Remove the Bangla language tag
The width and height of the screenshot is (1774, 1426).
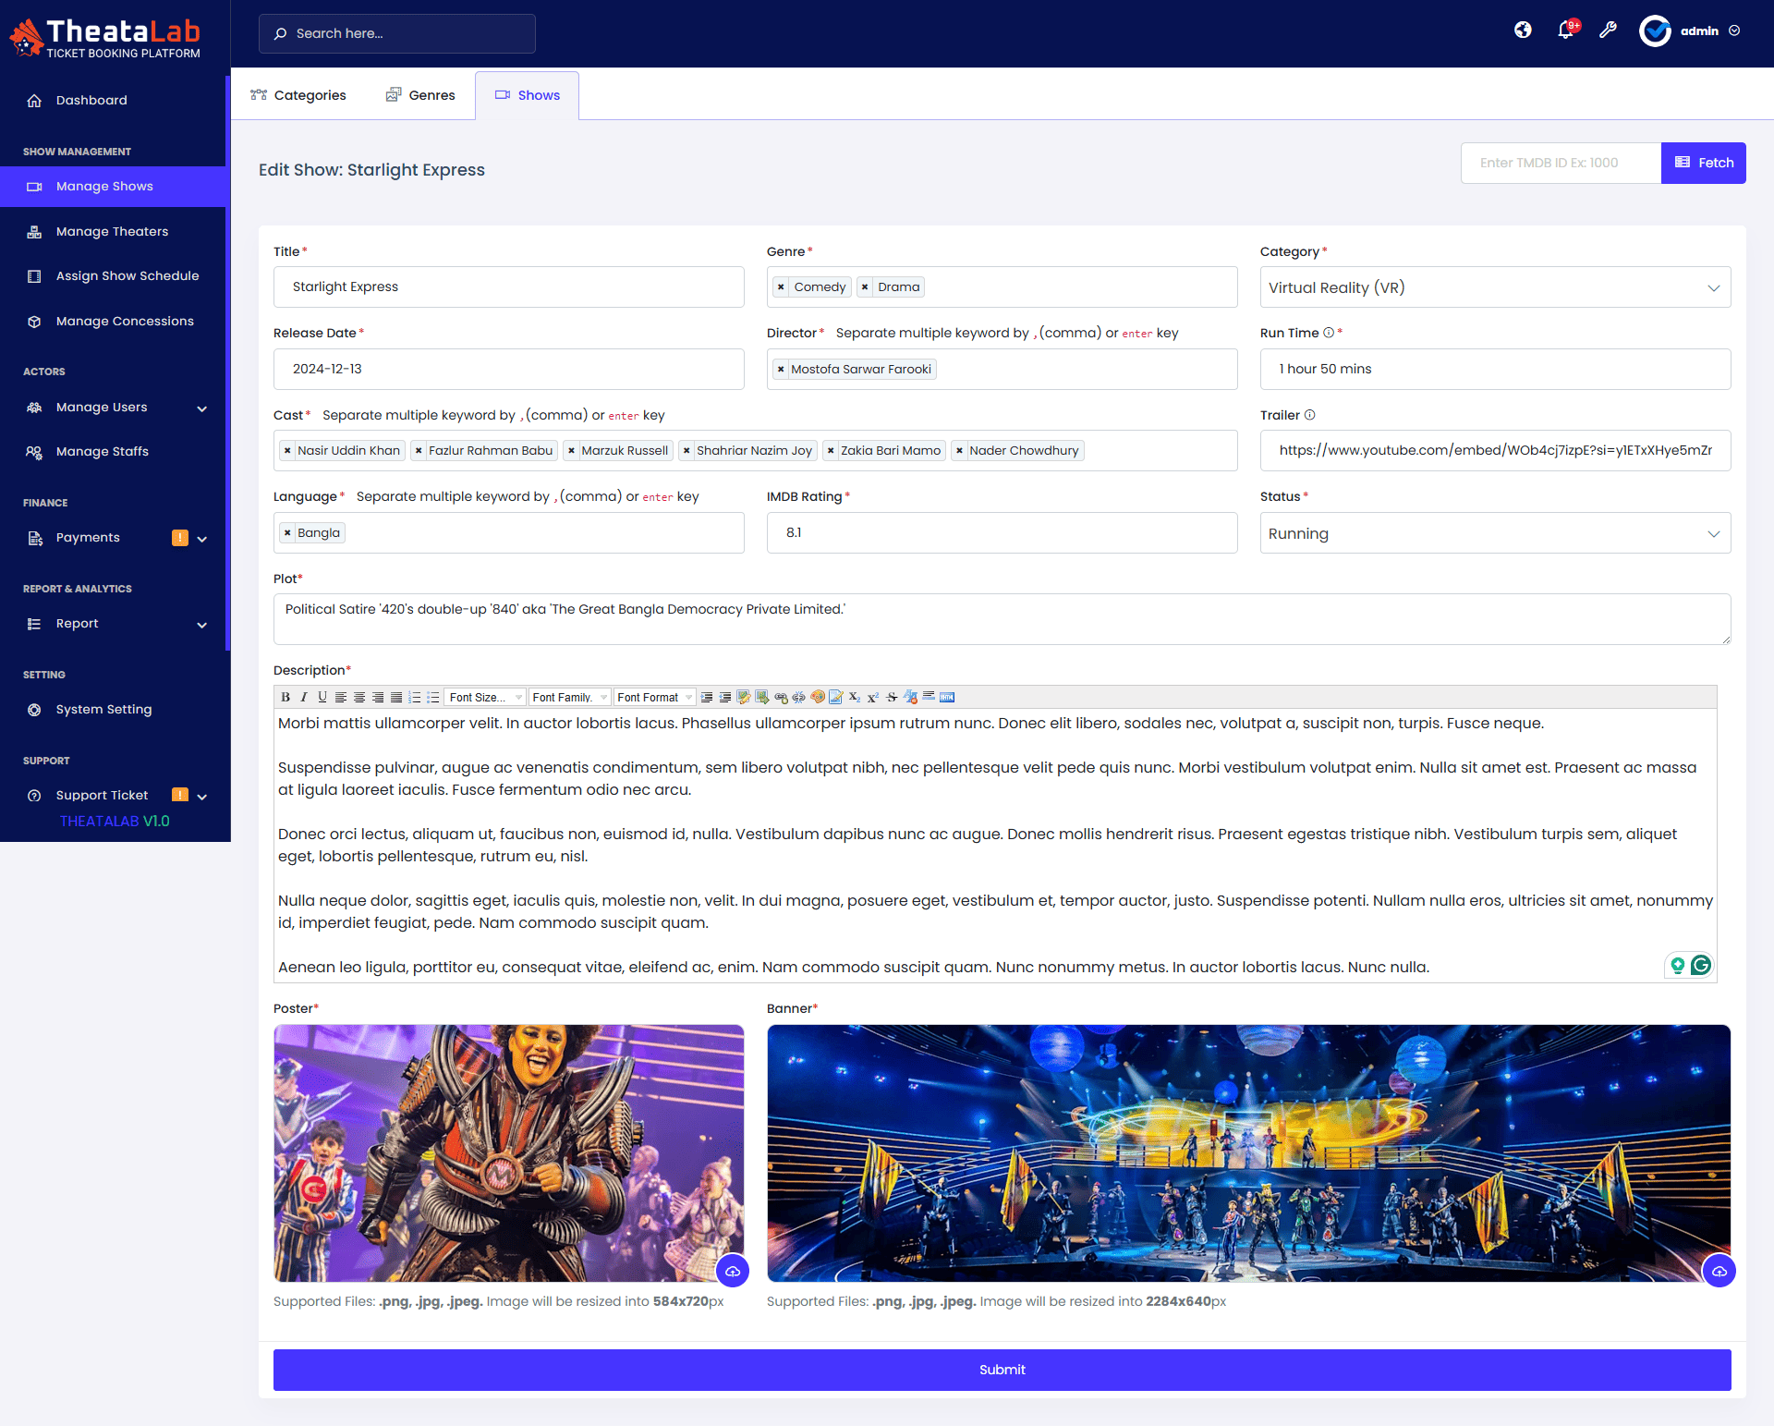[x=287, y=533]
